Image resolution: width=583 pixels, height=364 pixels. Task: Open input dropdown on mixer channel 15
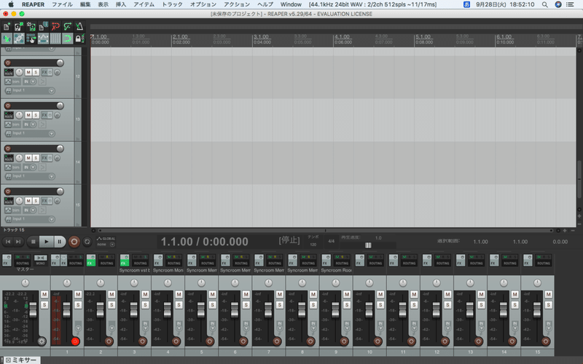(549, 326)
